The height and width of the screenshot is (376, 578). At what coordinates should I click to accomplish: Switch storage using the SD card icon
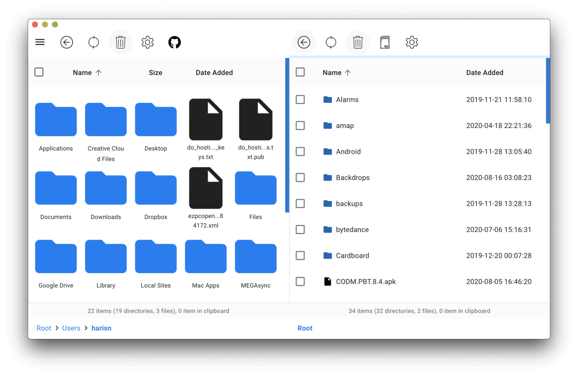tap(385, 42)
